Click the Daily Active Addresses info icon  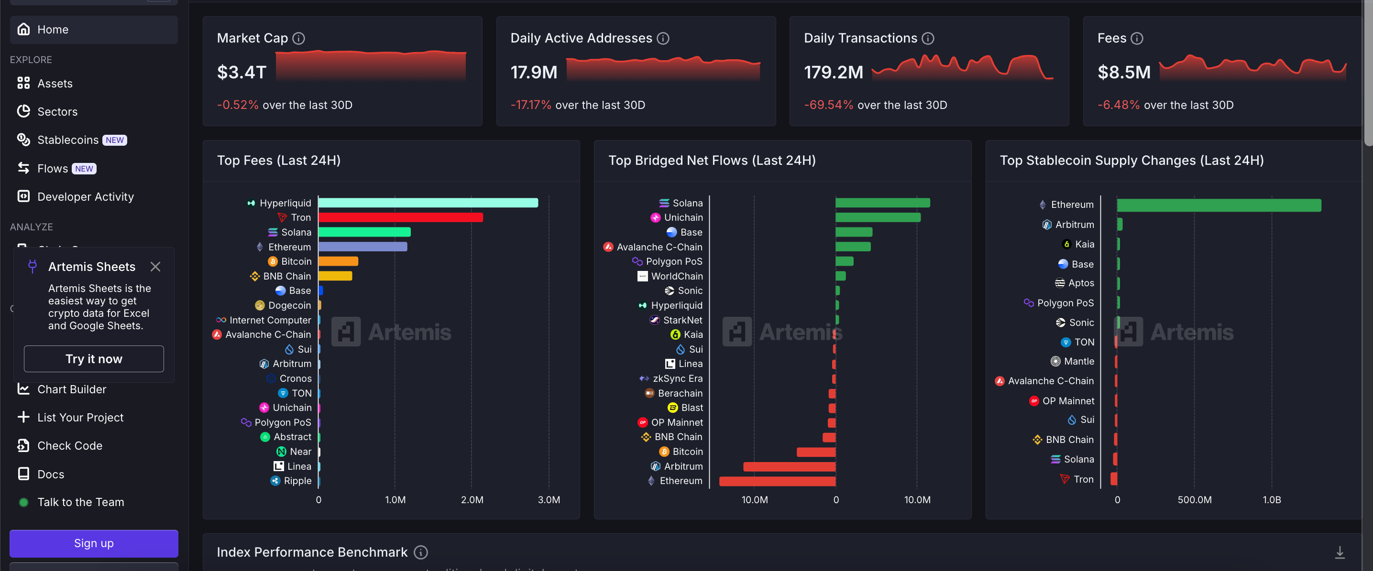663,38
